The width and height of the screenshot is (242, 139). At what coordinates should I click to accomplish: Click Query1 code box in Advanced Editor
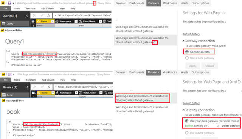coord(59,58)
